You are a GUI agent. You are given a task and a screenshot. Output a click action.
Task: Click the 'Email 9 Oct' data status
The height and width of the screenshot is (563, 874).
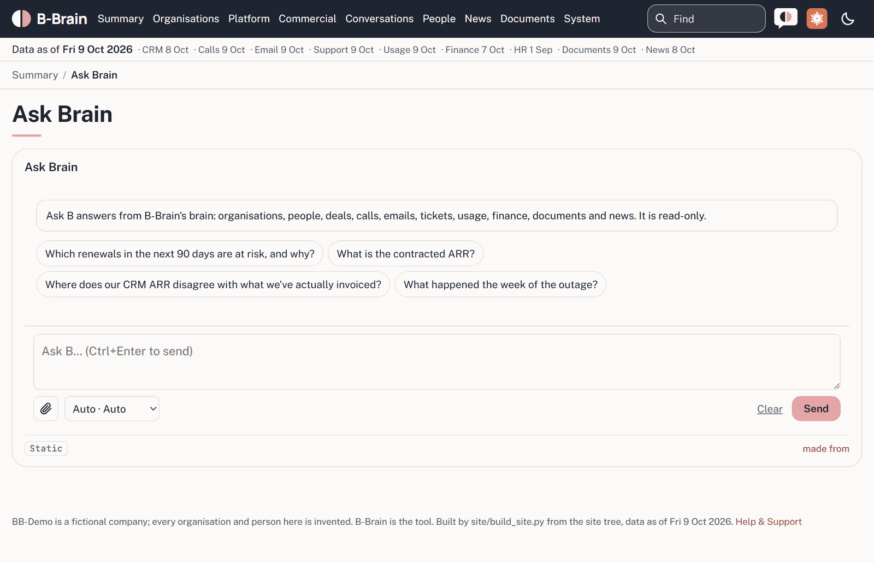tap(279, 50)
